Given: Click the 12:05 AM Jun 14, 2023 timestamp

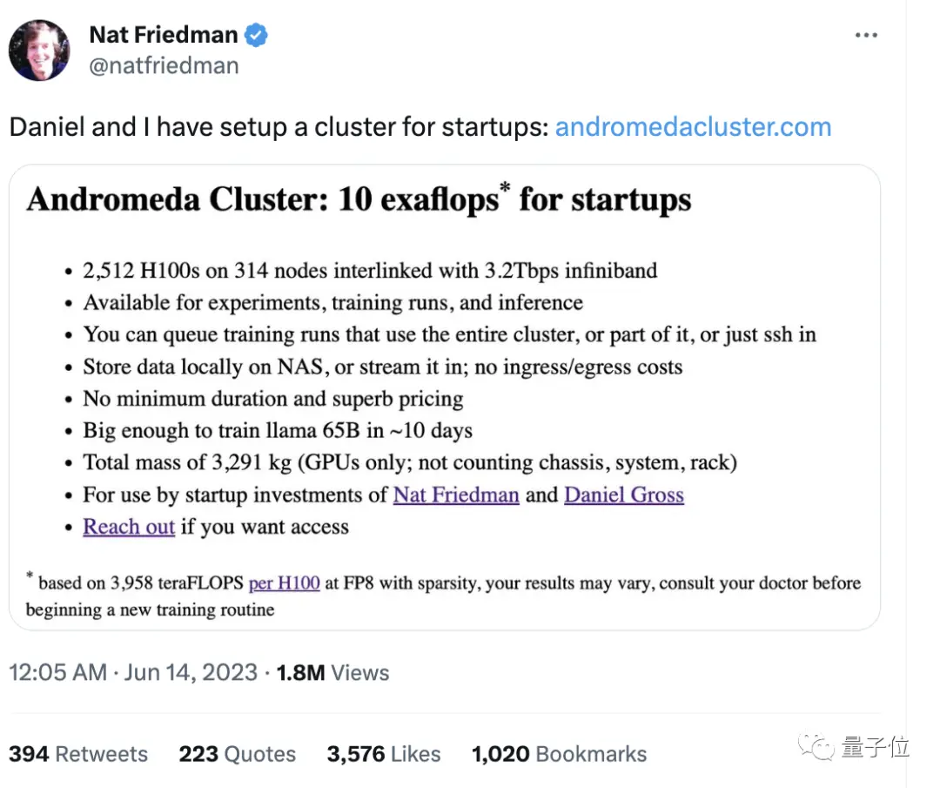Looking at the screenshot, I should pyautogui.click(x=133, y=672).
